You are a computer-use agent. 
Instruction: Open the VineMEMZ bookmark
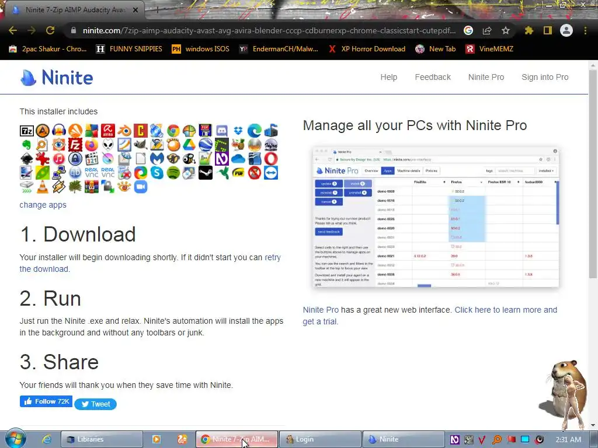(490, 49)
